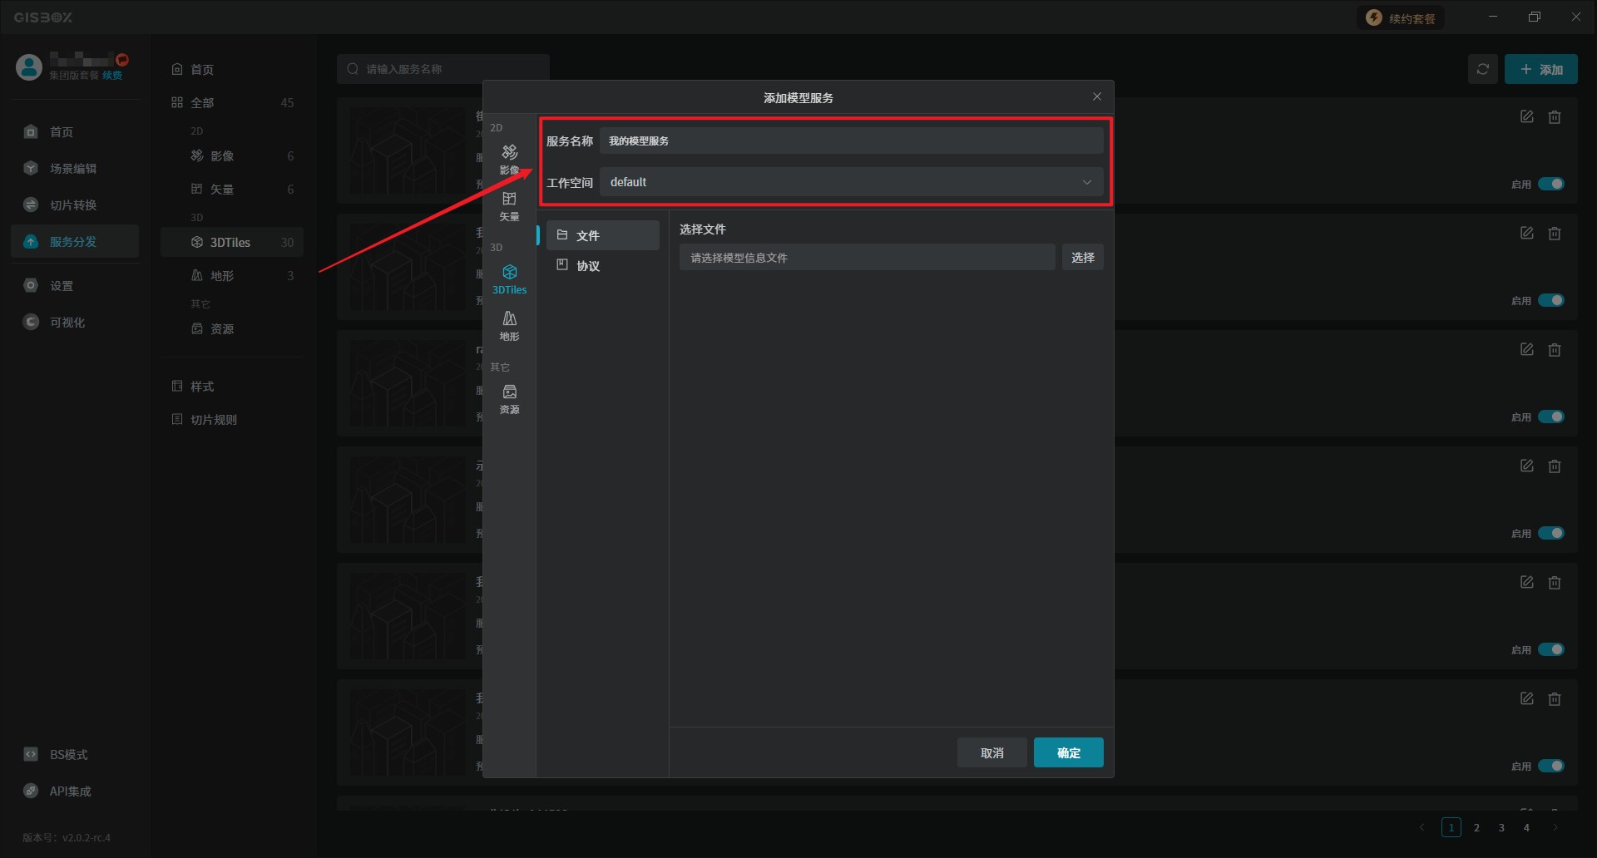1597x858 pixels.
Task: Select the 影像 imagery icon in dialog
Action: point(509,158)
